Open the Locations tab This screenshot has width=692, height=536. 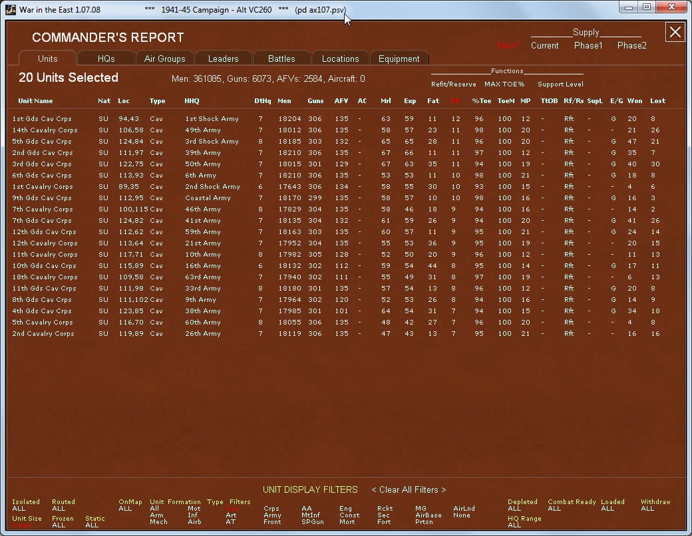tap(340, 59)
